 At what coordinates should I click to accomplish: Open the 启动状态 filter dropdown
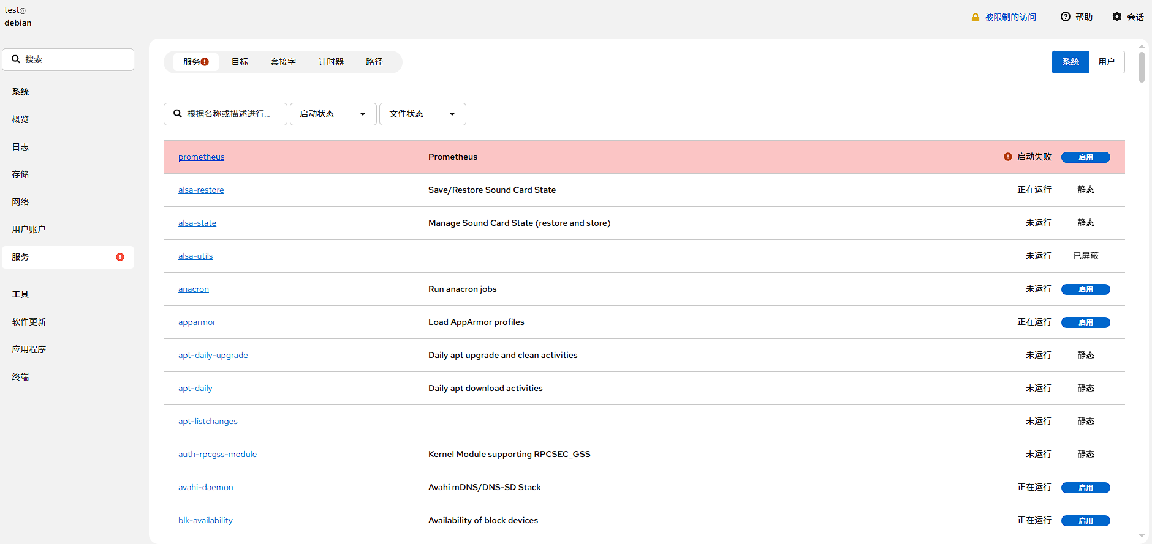pos(333,114)
